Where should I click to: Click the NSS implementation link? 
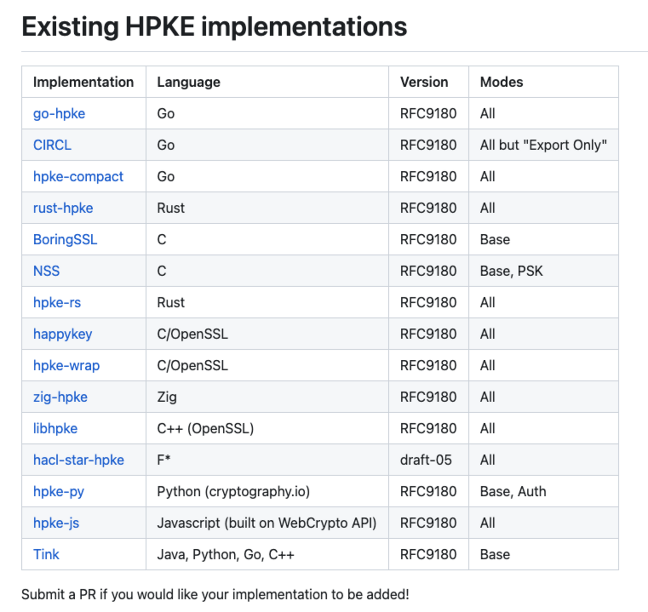tap(46, 271)
